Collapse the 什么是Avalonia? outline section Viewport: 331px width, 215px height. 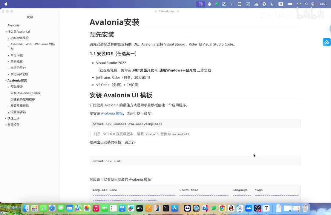(x=5, y=32)
